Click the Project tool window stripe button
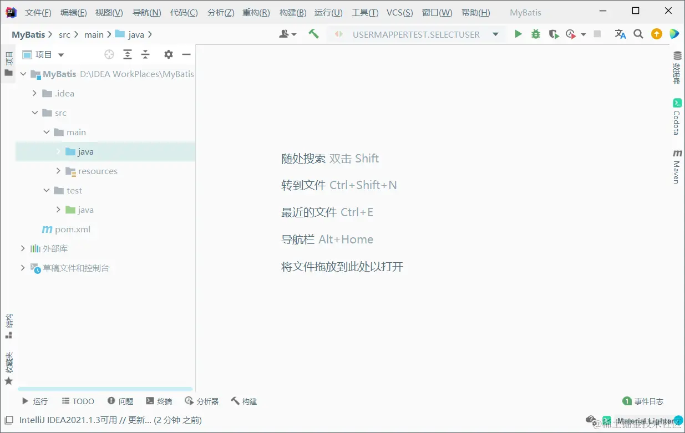Screen dimensions: 685x433 (x=8, y=64)
